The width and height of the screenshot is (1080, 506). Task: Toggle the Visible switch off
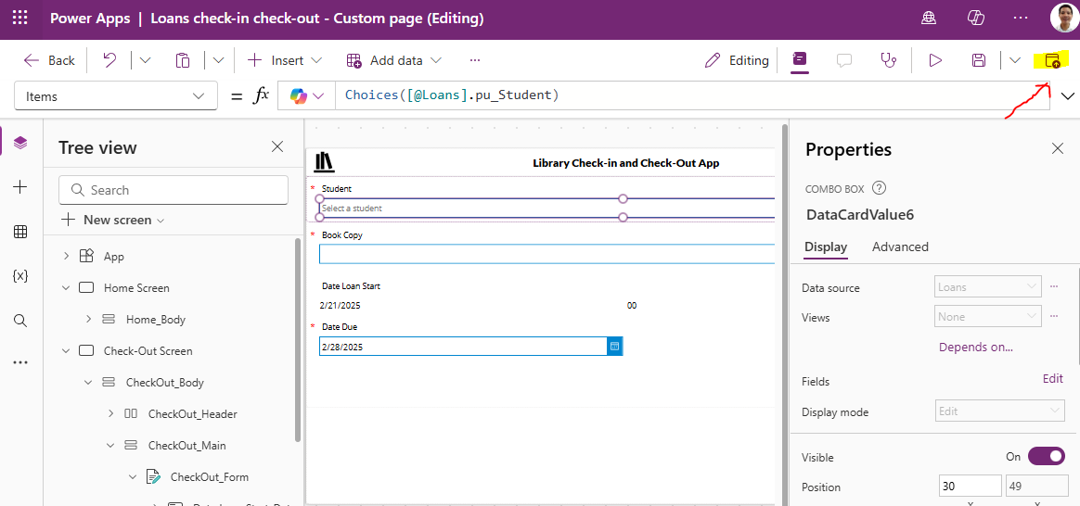tap(1046, 456)
